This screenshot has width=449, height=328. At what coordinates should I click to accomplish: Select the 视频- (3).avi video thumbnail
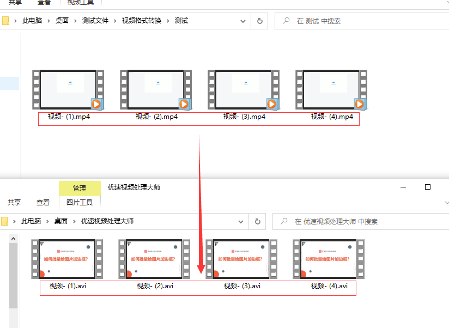(242, 259)
